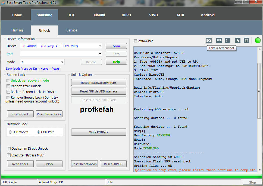
Task: Click the bottom Reset FRP/EE button
Action: click(113, 164)
